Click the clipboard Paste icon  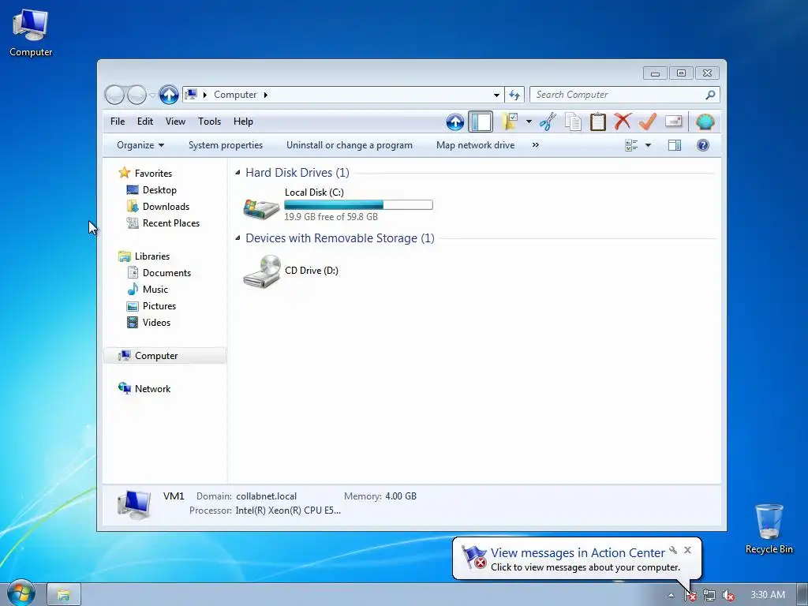pyautogui.click(x=598, y=122)
